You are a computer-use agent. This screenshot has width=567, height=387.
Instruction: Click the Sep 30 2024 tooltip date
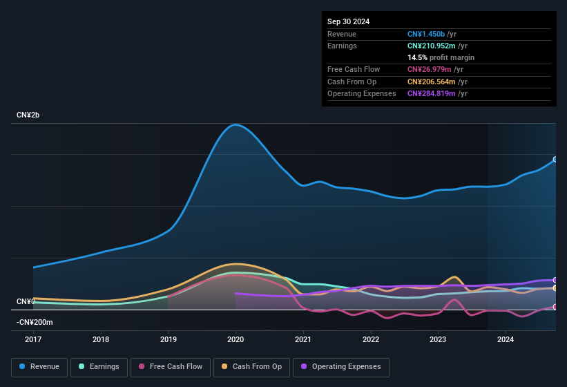click(348, 21)
